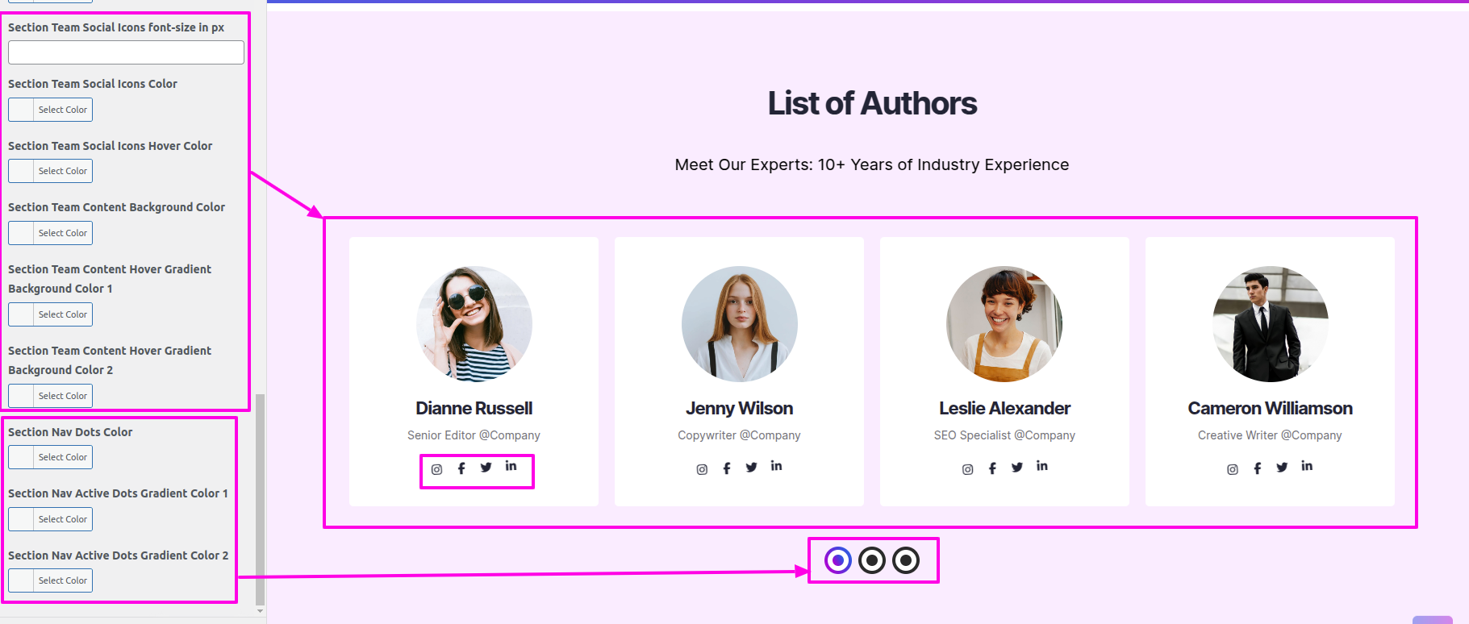Open Jenny Wilson's LinkedIn icon
Image resolution: width=1469 pixels, height=624 pixels.
point(776,466)
